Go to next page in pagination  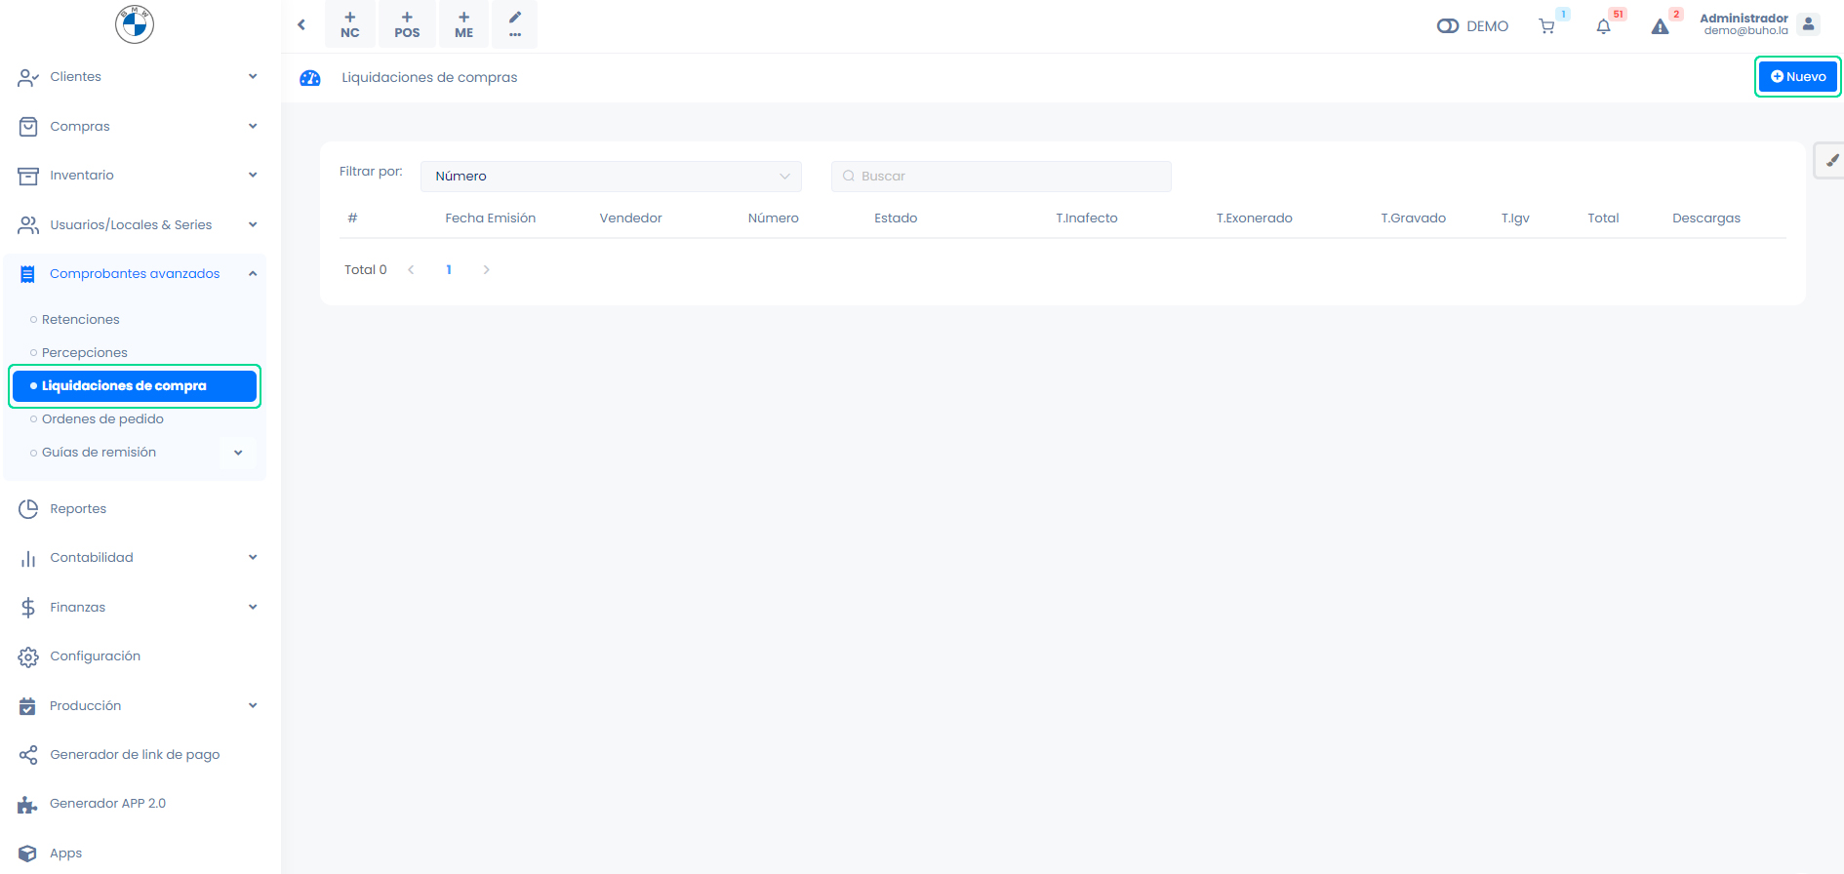point(486,270)
